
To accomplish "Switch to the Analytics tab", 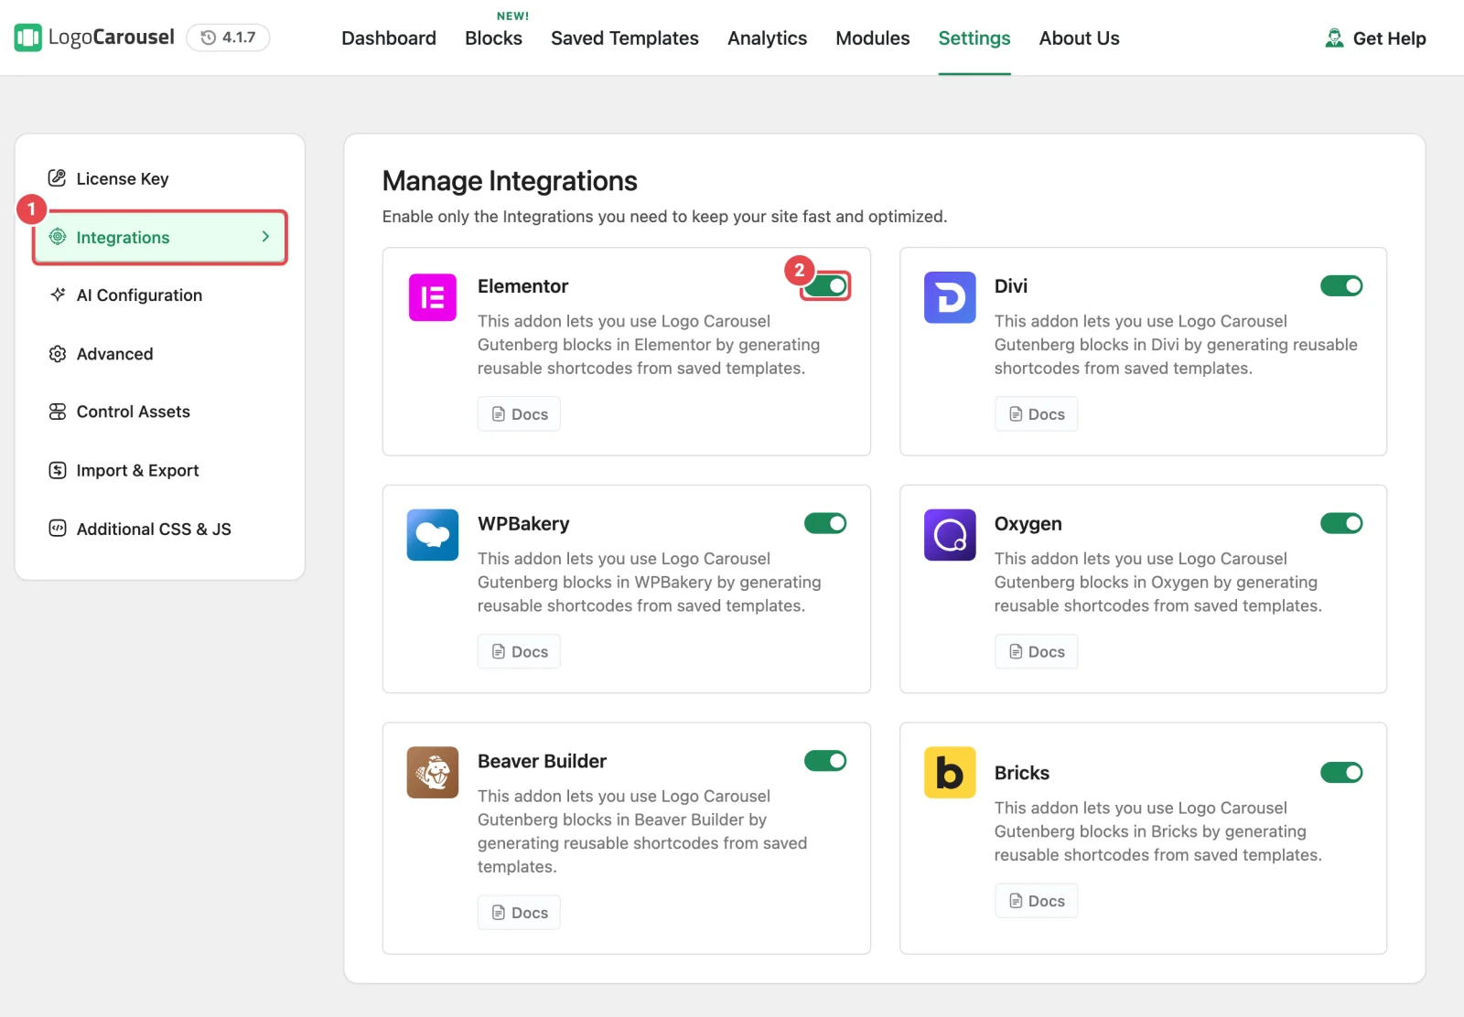I will click(x=767, y=38).
